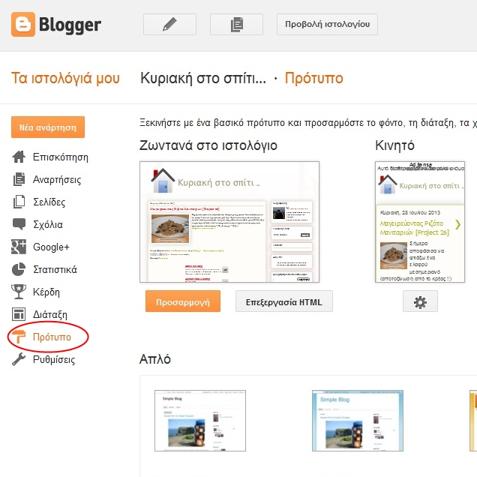Click the mobile template preview thumbnail
This screenshot has width=477, height=477.
click(420, 222)
